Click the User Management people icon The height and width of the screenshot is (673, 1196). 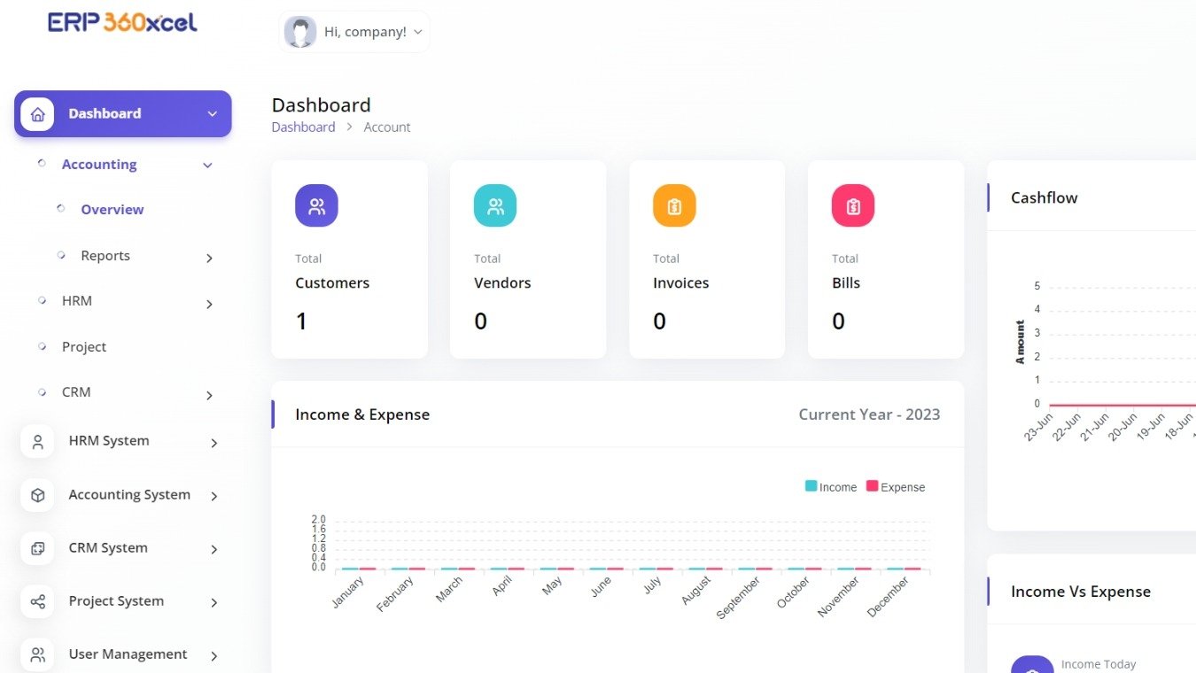click(x=36, y=654)
